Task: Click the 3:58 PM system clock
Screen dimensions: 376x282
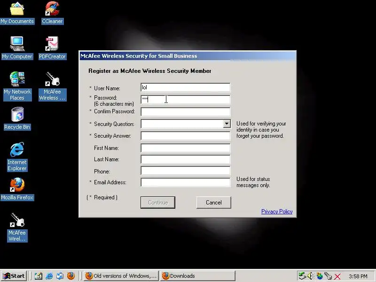Action: (x=358, y=276)
